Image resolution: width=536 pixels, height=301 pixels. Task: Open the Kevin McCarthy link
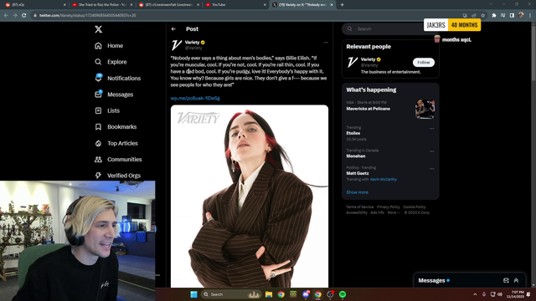click(x=384, y=180)
